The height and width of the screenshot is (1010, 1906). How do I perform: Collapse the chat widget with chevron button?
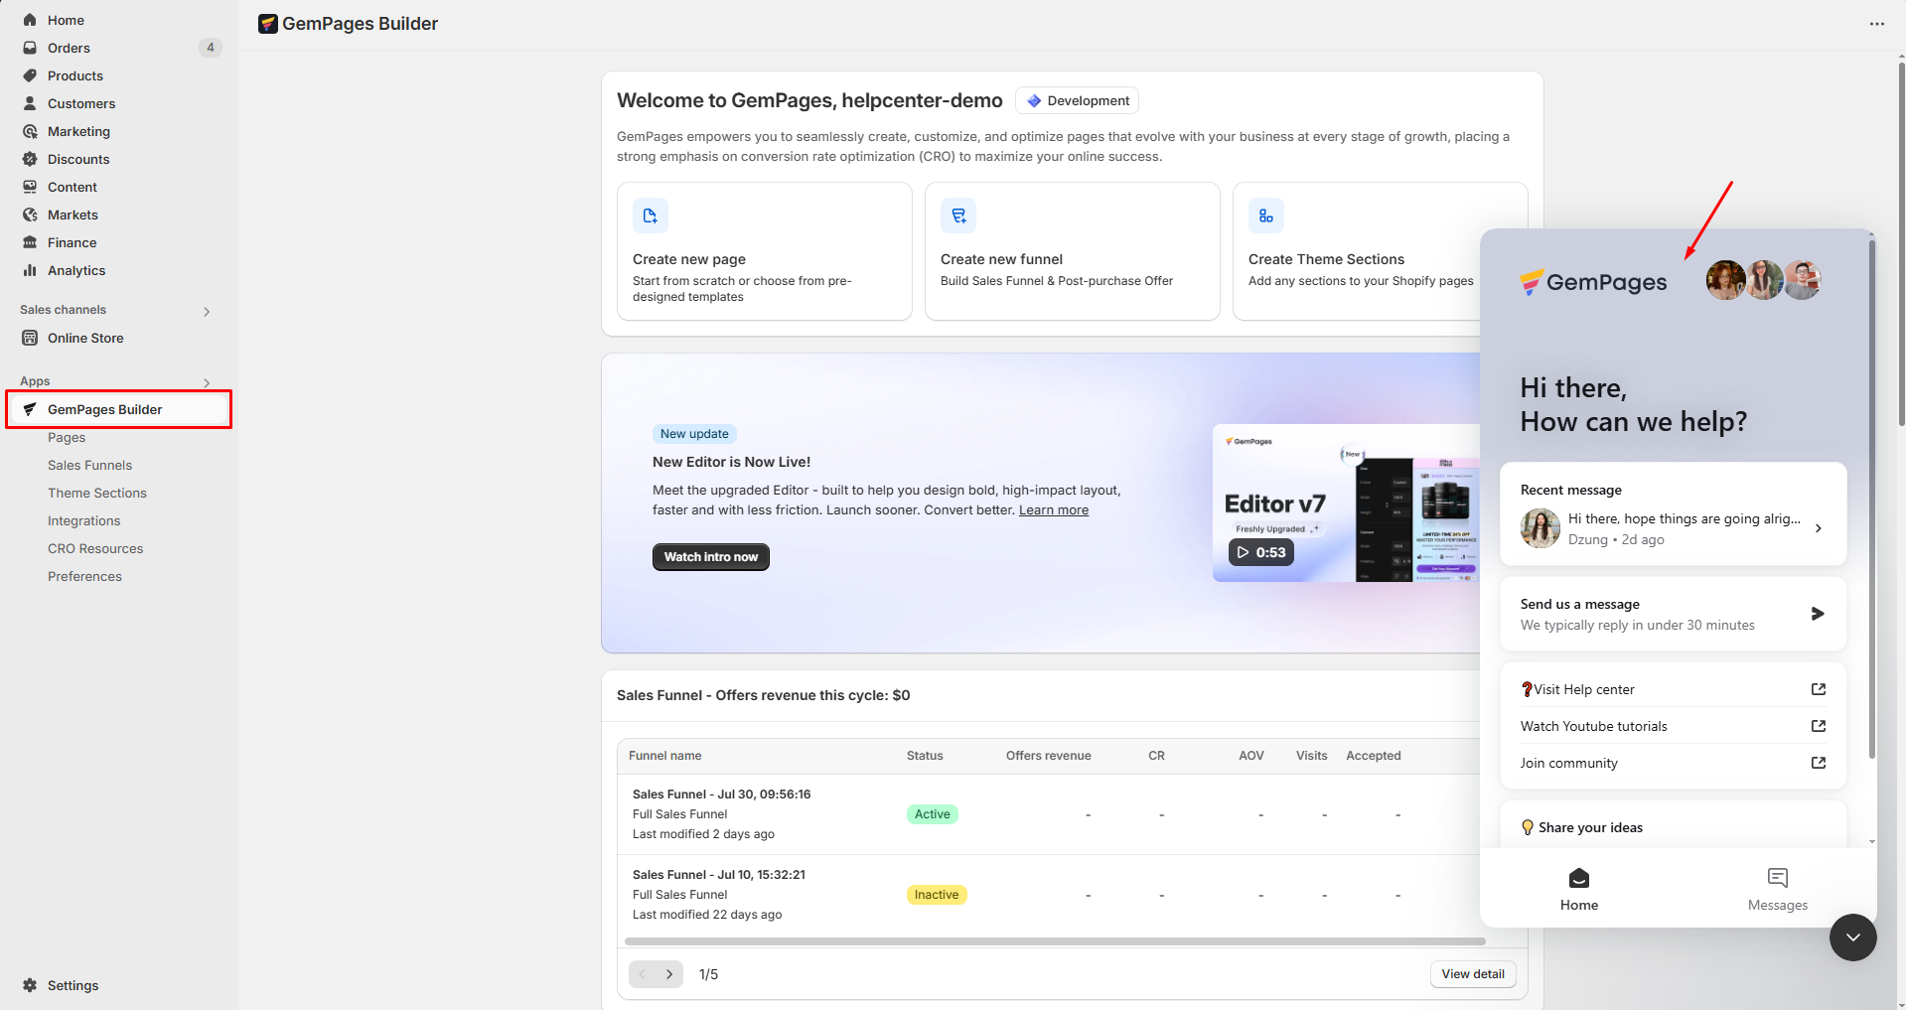pyautogui.click(x=1852, y=937)
